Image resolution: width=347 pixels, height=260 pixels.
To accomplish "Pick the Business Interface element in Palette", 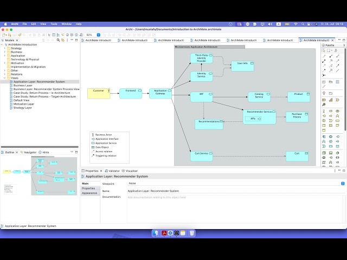I will [x=324, y=116].
